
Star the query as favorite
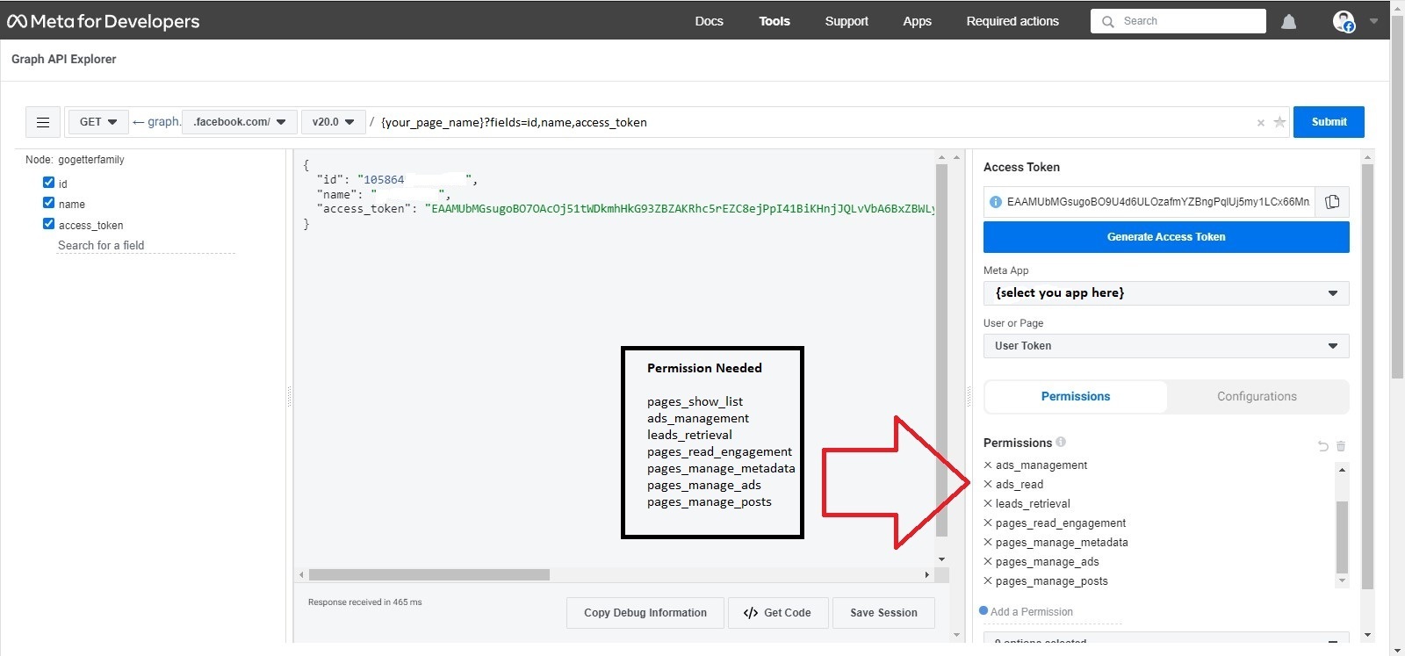[x=1279, y=122]
